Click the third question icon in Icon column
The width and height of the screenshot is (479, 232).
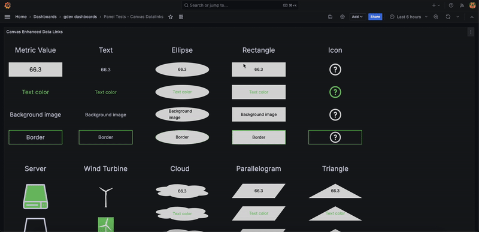(335, 115)
